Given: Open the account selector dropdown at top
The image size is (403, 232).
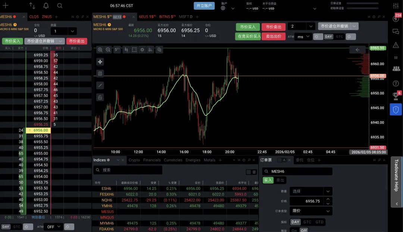Looking at the screenshot, I should (233, 8).
